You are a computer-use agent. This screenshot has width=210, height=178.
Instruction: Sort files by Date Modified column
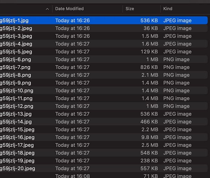[69, 9]
